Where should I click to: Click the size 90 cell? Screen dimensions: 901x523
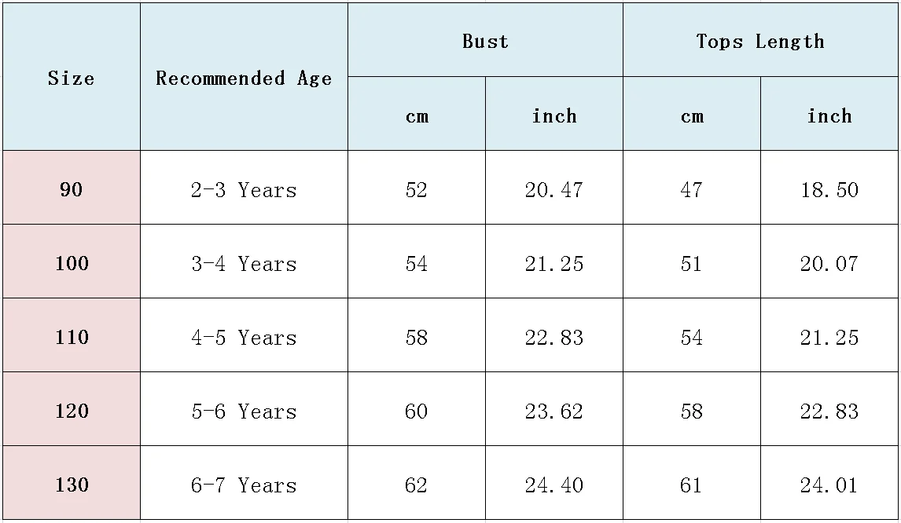(72, 188)
